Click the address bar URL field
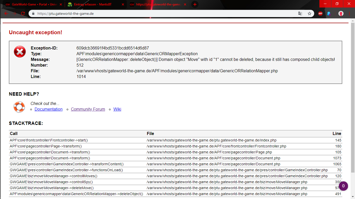This screenshot has height=199, width=355. 166,13
